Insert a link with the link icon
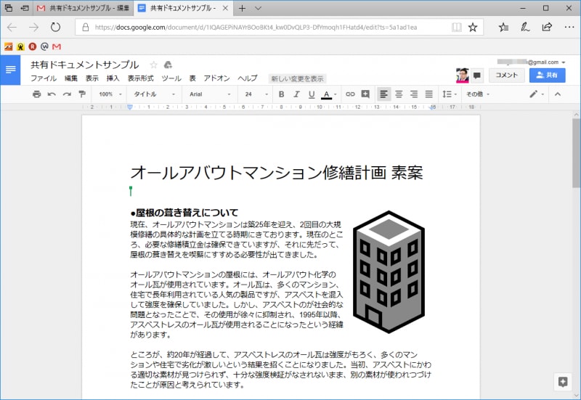Image resolution: width=581 pixels, height=400 pixels. 350,94
